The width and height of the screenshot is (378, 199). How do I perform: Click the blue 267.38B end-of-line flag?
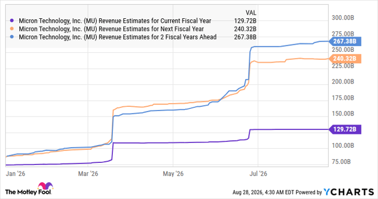pyautogui.click(x=345, y=42)
